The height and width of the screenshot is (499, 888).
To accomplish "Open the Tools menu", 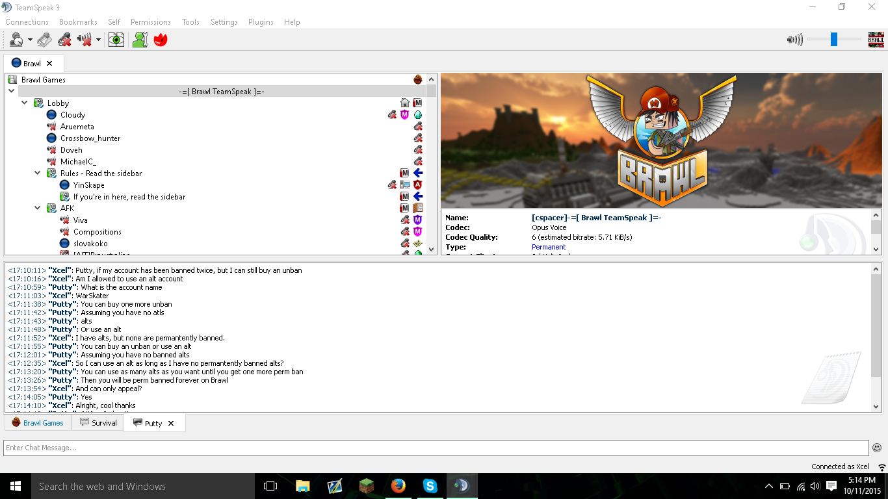I will click(x=190, y=22).
